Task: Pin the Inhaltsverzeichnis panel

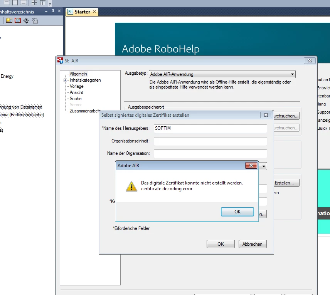Action: click(53, 11)
